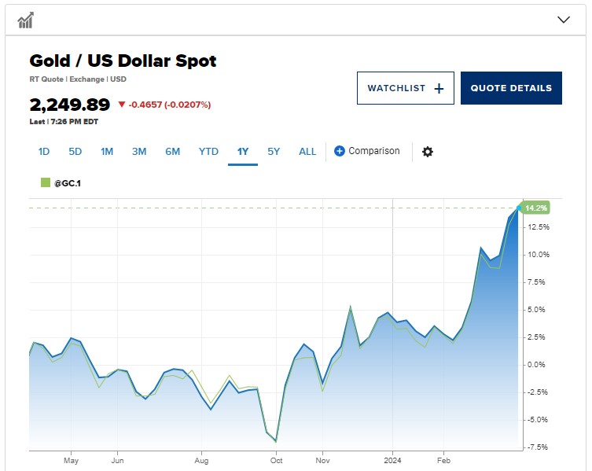This screenshot has width=592, height=471.
Task: Select the active 1Y range tab
Action: coord(243,152)
